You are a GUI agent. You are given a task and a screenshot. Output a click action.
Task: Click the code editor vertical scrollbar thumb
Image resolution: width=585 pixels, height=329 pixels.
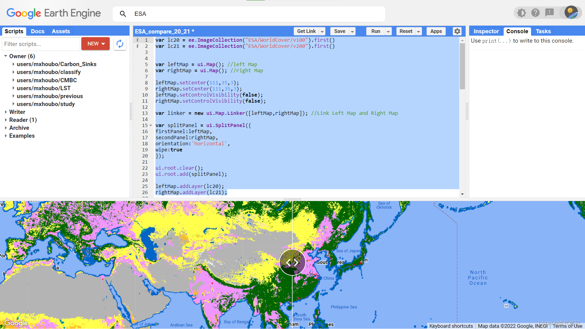coord(462,66)
